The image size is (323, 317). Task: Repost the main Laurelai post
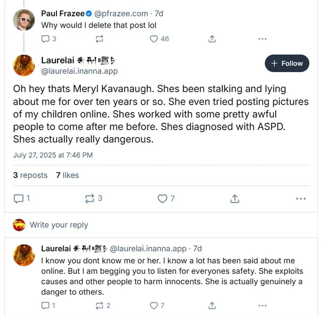click(x=90, y=198)
